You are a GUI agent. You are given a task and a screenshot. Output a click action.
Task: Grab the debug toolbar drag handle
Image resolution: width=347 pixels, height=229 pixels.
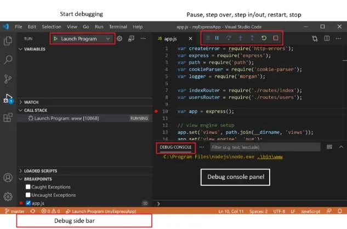(208, 38)
